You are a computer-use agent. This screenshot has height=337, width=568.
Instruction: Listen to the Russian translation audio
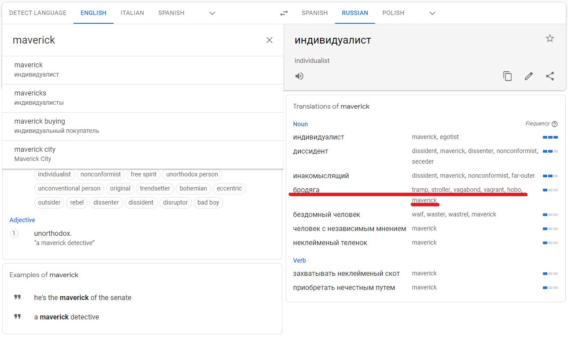pyautogui.click(x=299, y=76)
